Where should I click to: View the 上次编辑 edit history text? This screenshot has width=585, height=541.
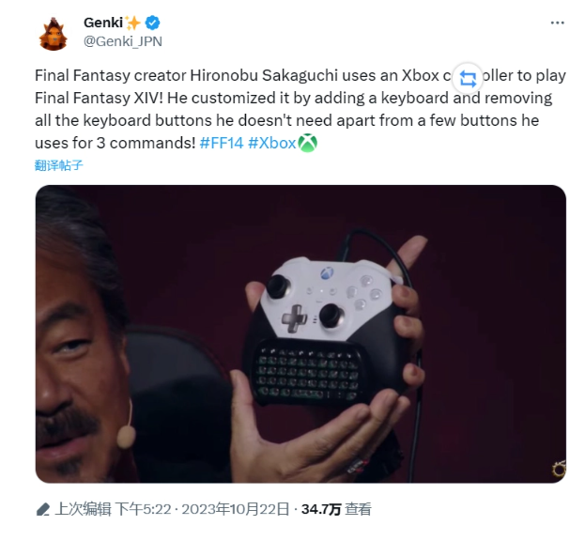point(83,509)
